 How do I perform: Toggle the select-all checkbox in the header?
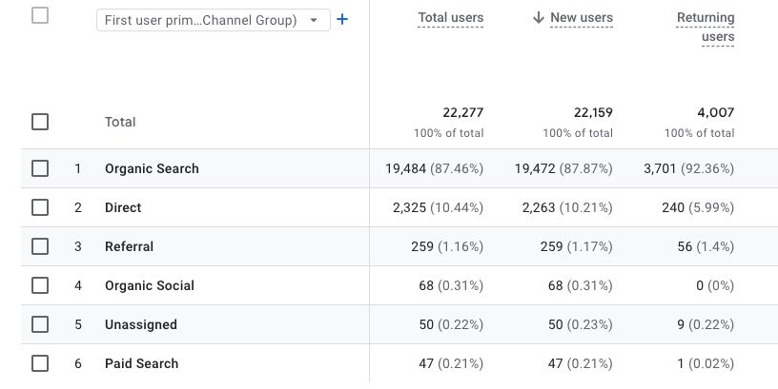tap(40, 15)
